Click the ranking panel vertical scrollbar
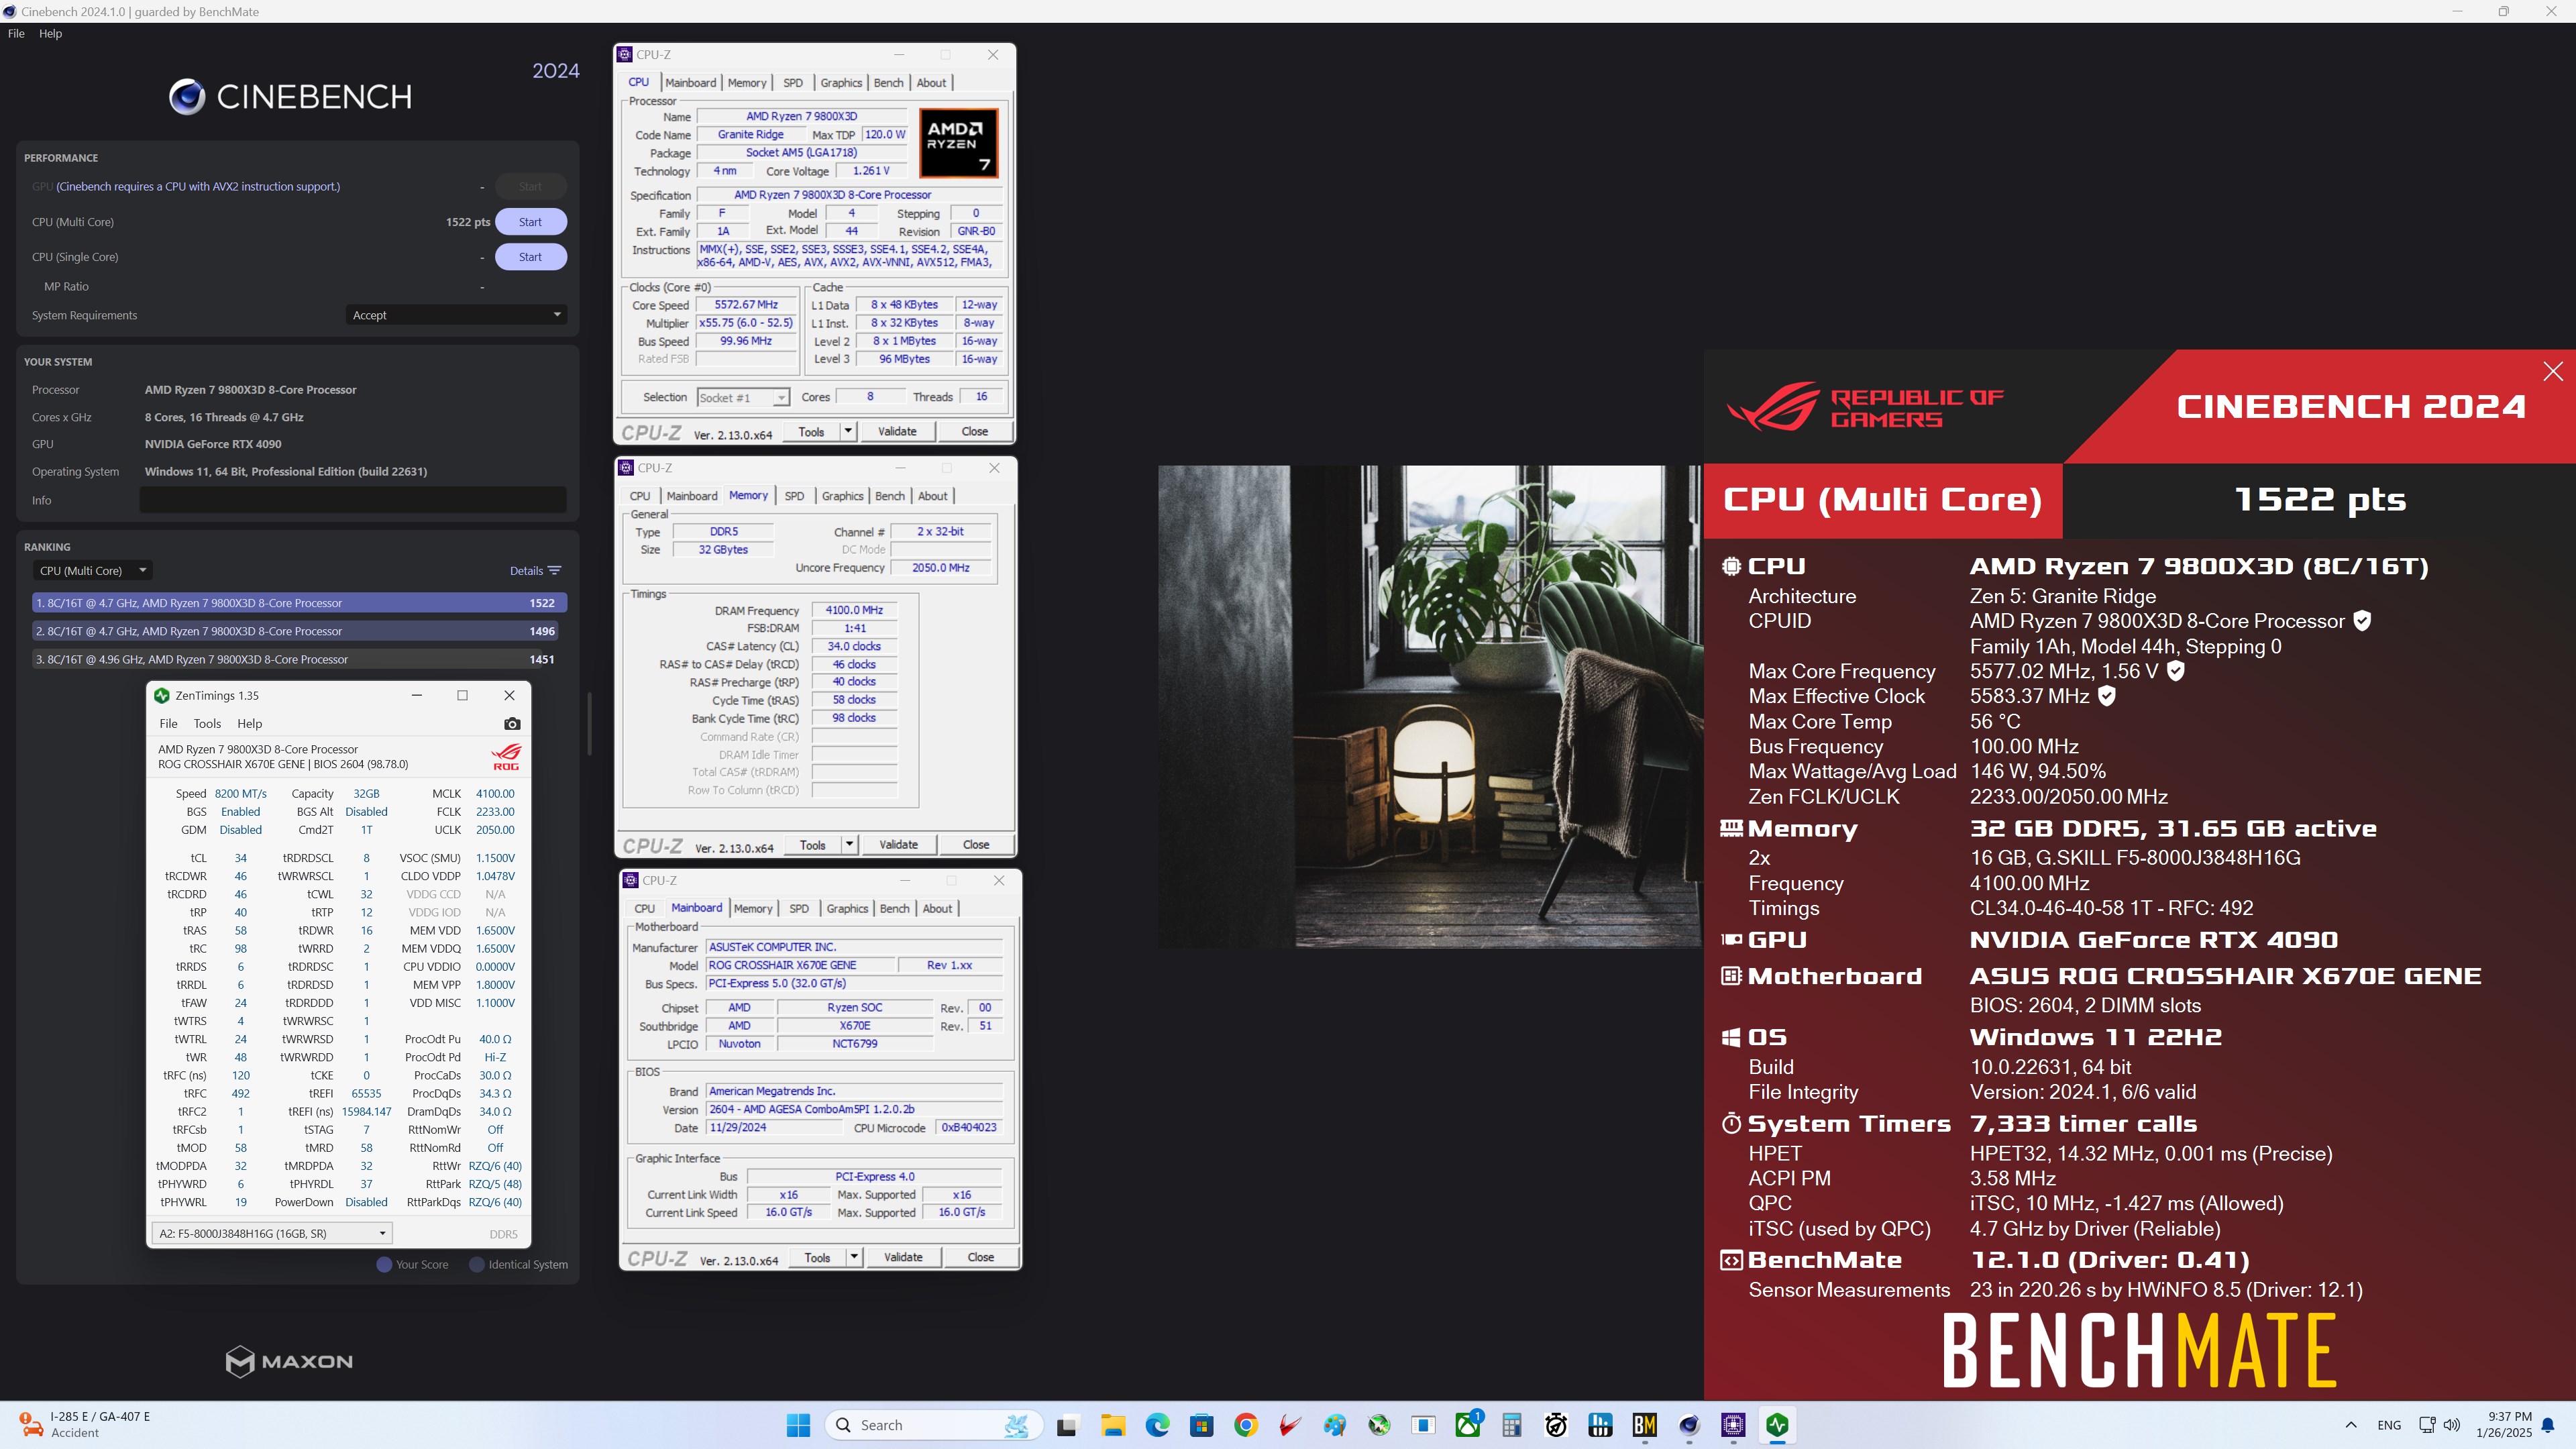The width and height of the screenshot is (2576, 1449). point(589,724)
